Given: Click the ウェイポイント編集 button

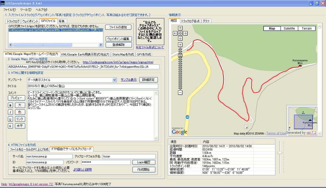Looking at the screenshot, I should [x=119, y=39].
